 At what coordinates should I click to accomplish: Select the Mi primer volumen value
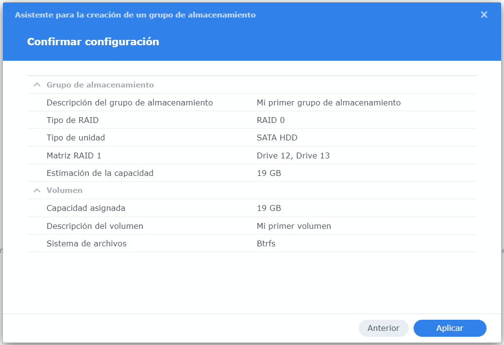[294, 226]
